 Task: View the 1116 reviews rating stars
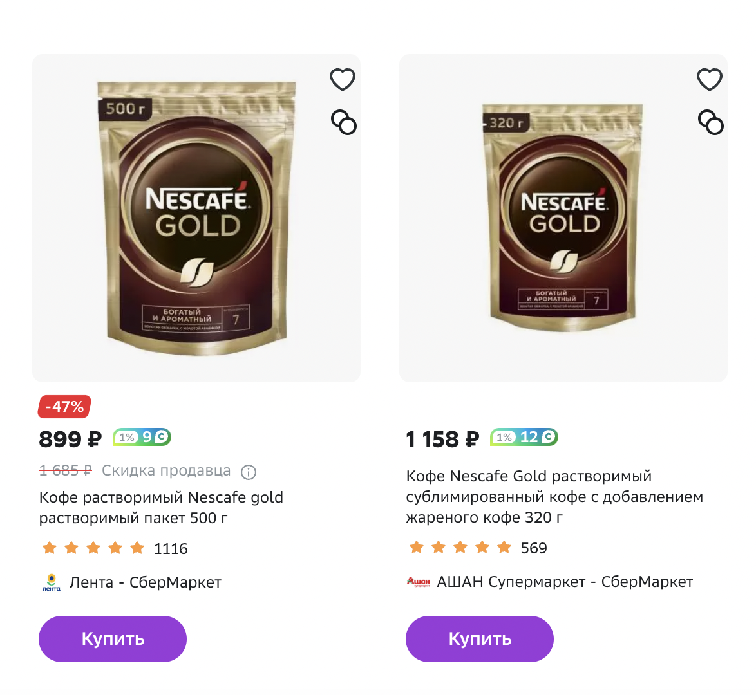[93, 548]
